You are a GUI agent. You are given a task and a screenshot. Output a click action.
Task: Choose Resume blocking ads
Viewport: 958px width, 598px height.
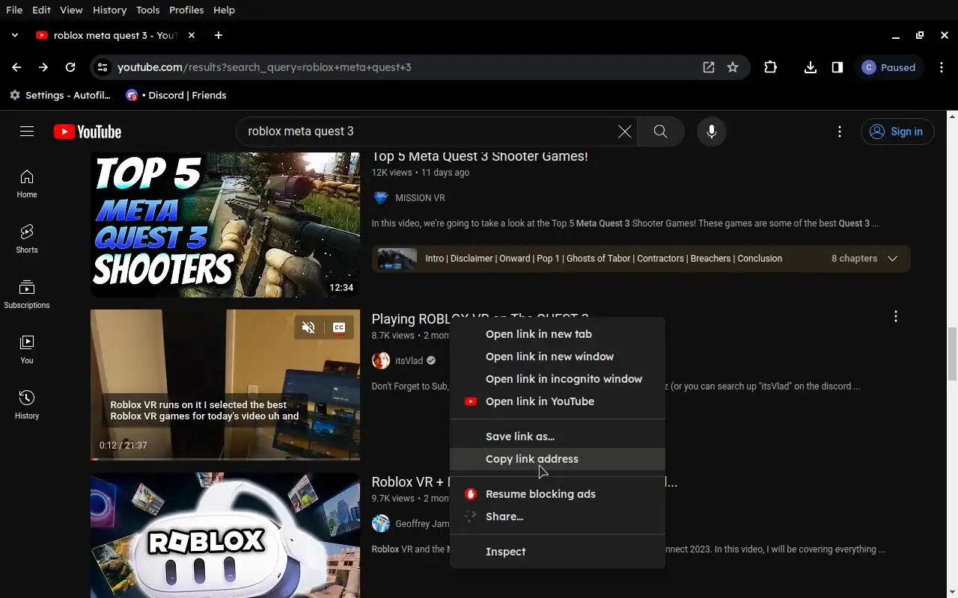558,494
